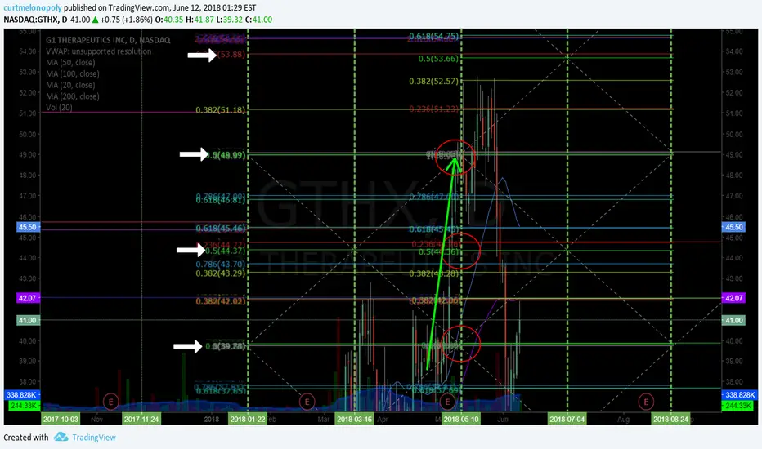This screenshot has height=449, width=762.
Task: Select the 2017-10-03 date marker
Action: 61,419
